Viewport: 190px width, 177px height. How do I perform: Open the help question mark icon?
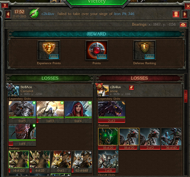pyautogui.click(x=5, y=5)
